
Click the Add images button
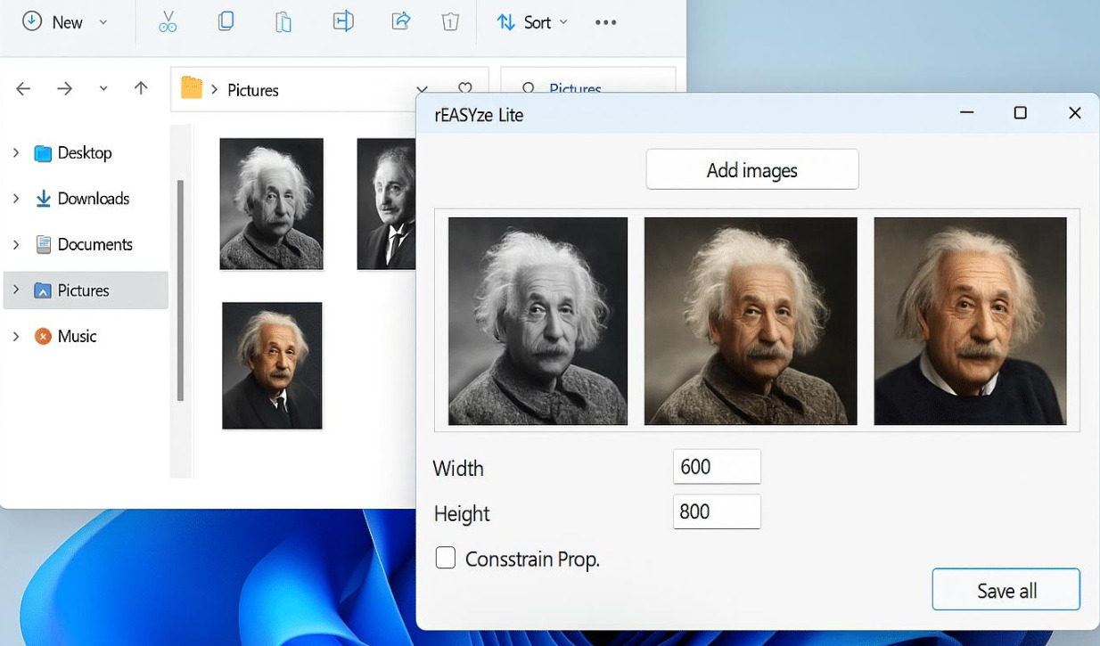(752, 169)
